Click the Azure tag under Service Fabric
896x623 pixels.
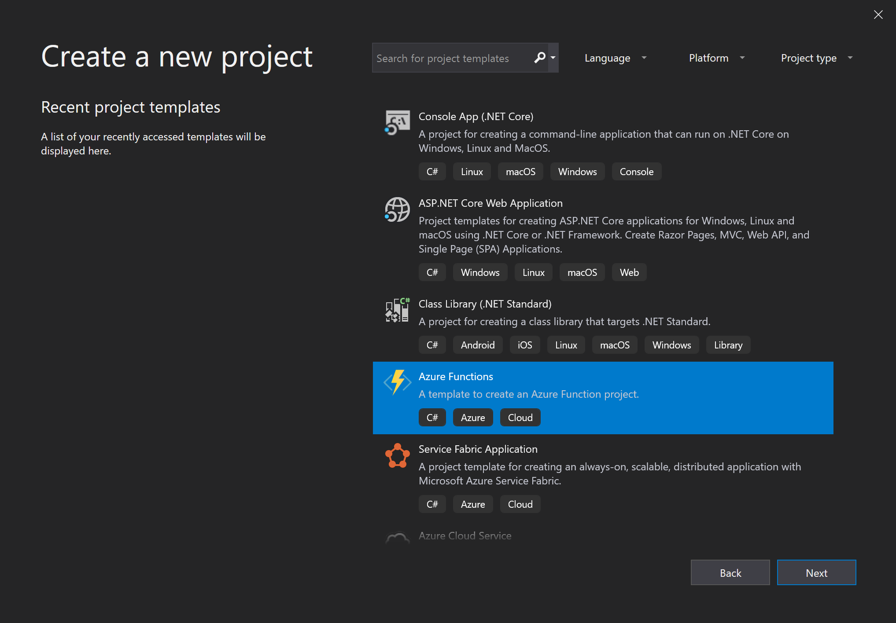[x=473, y=504]
